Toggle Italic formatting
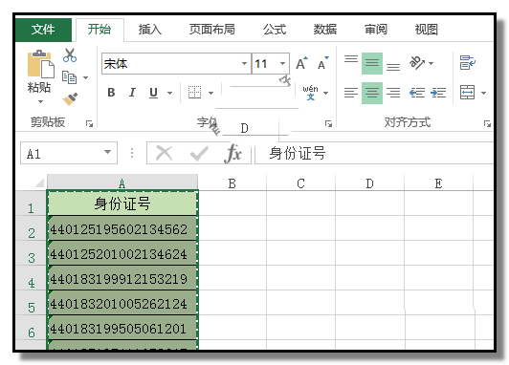 pyautogui.click(x=132, y=93)
